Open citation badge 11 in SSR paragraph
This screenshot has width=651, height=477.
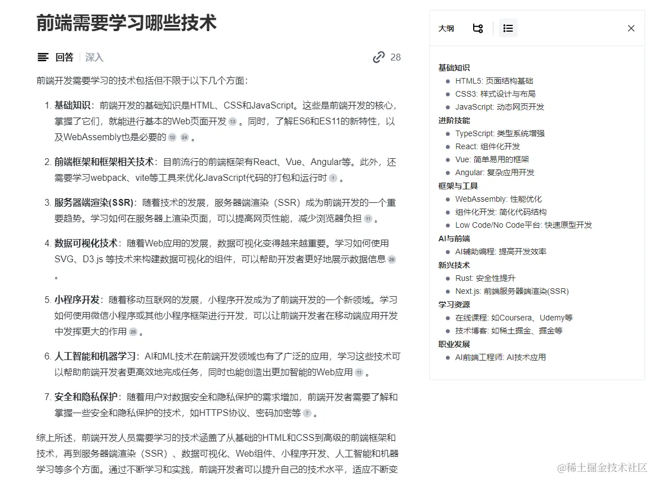click(368, 219)
